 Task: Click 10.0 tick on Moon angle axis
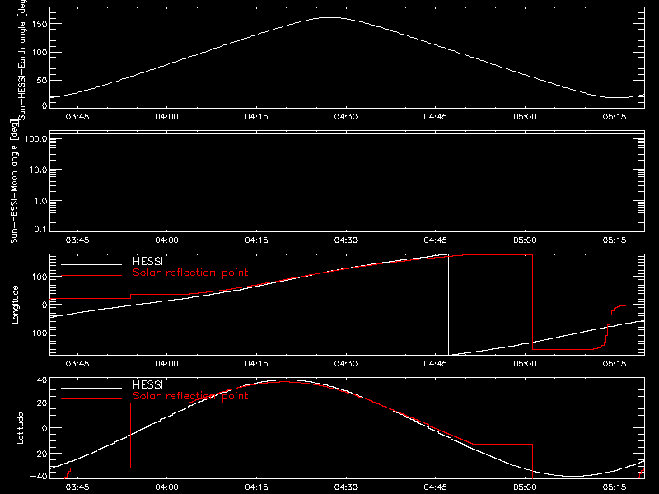pyautogui.click(x=38, y=170)
